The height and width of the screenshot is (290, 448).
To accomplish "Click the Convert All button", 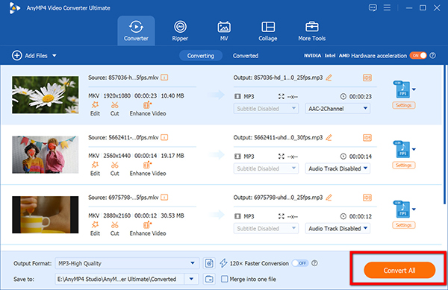I will coord(399,270).
